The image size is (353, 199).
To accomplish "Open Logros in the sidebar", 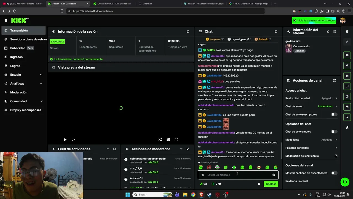I will [x=23, y=66].
